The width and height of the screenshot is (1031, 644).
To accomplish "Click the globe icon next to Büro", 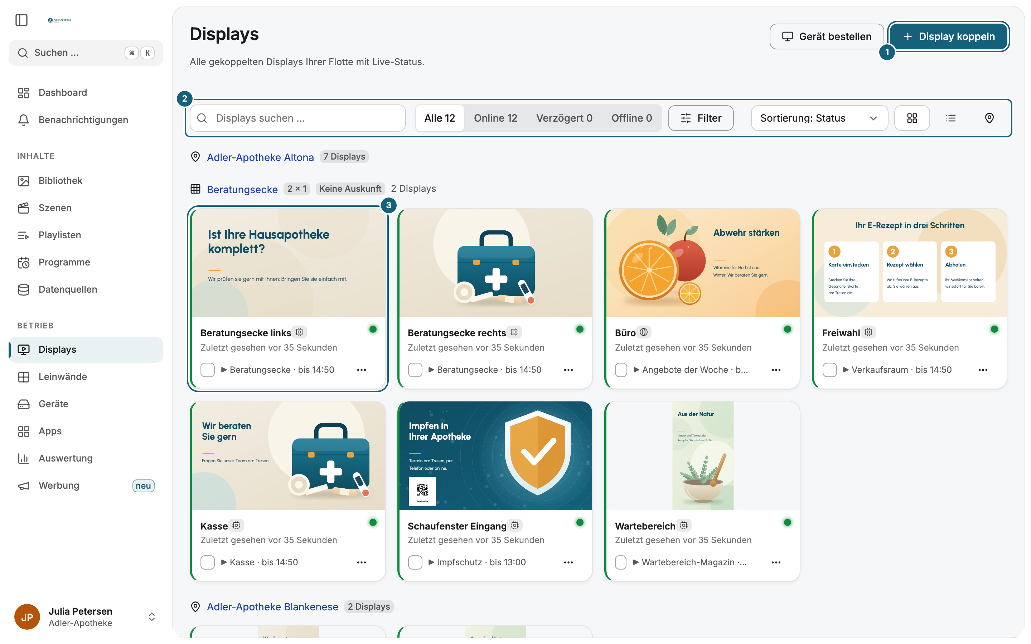I will [644, 332].
